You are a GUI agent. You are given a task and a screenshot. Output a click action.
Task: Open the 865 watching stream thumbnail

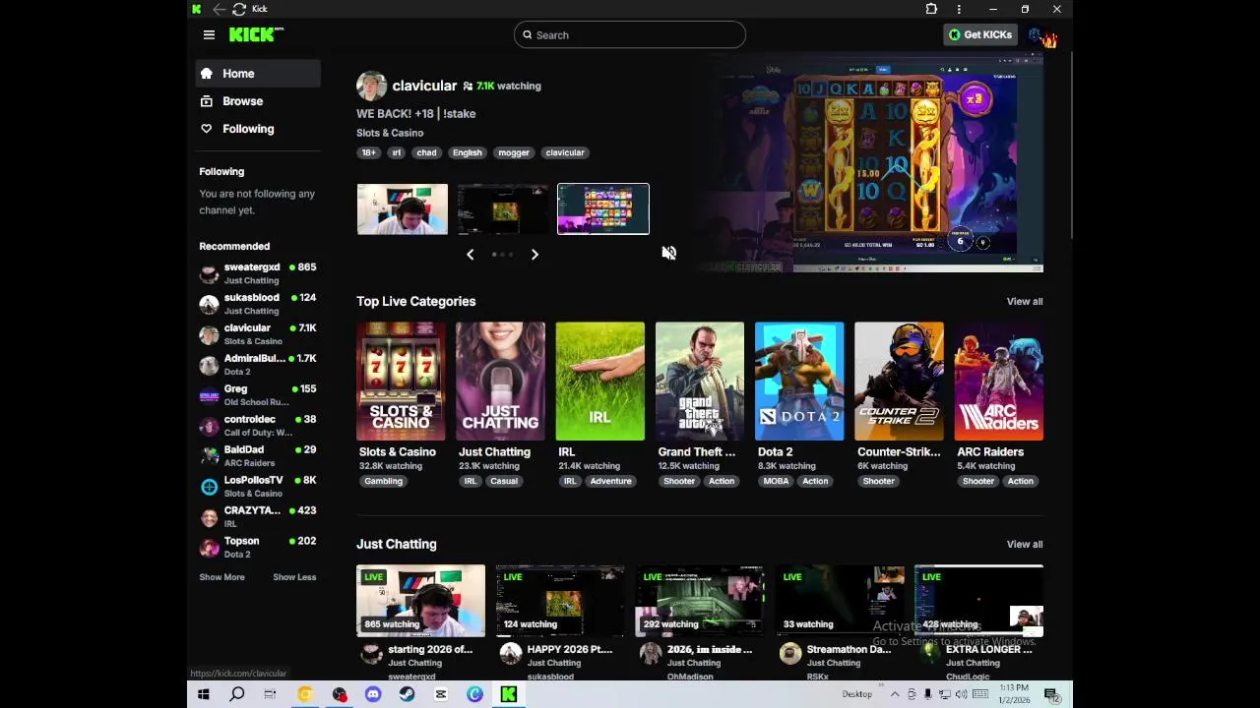pyautogui.click(x=420, y=601)
